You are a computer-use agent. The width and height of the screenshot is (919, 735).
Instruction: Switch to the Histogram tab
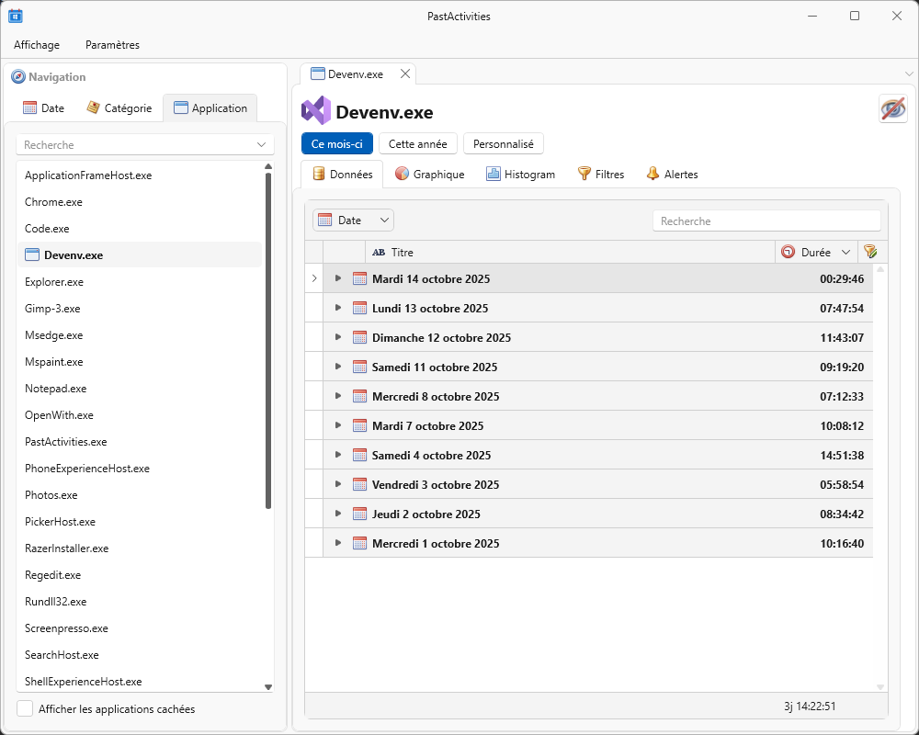tap(520, 174)
